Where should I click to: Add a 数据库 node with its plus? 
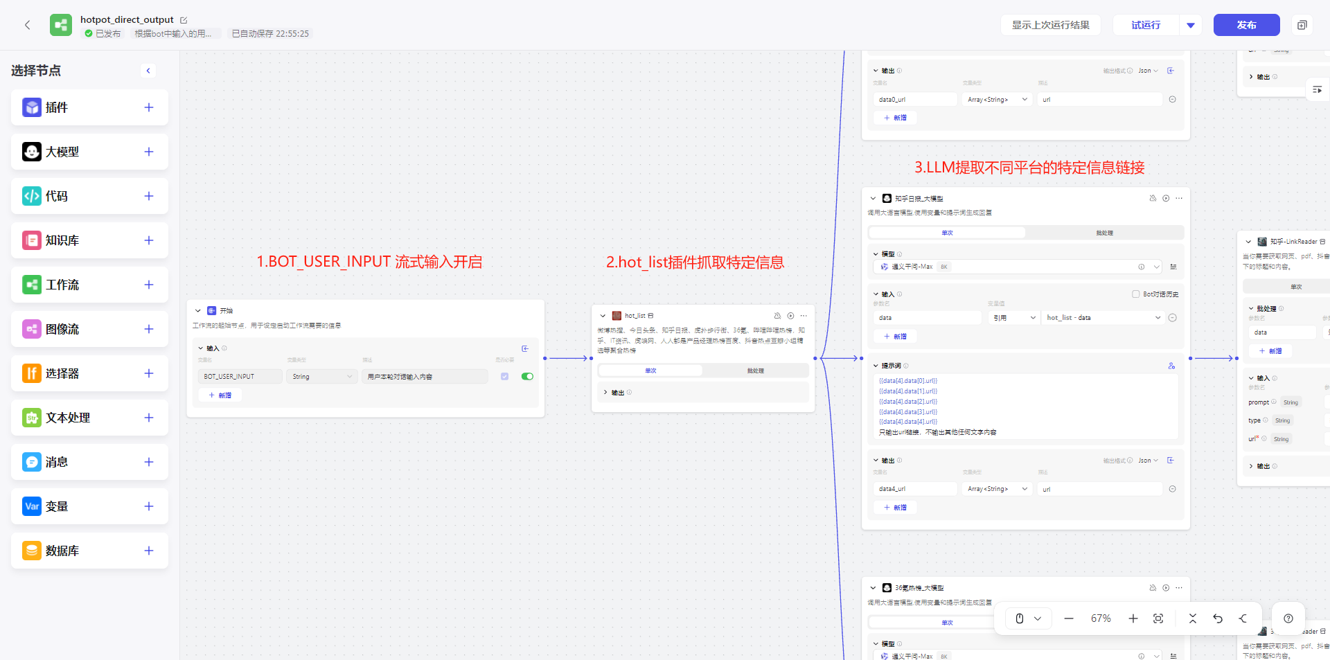point(149,551)
